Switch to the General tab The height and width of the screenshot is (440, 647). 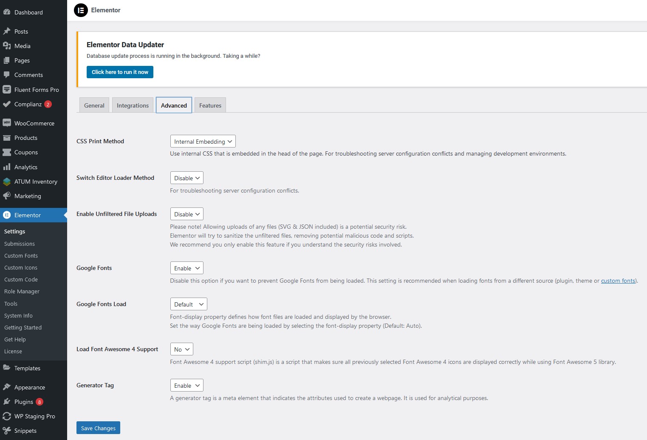pos(94,105)
